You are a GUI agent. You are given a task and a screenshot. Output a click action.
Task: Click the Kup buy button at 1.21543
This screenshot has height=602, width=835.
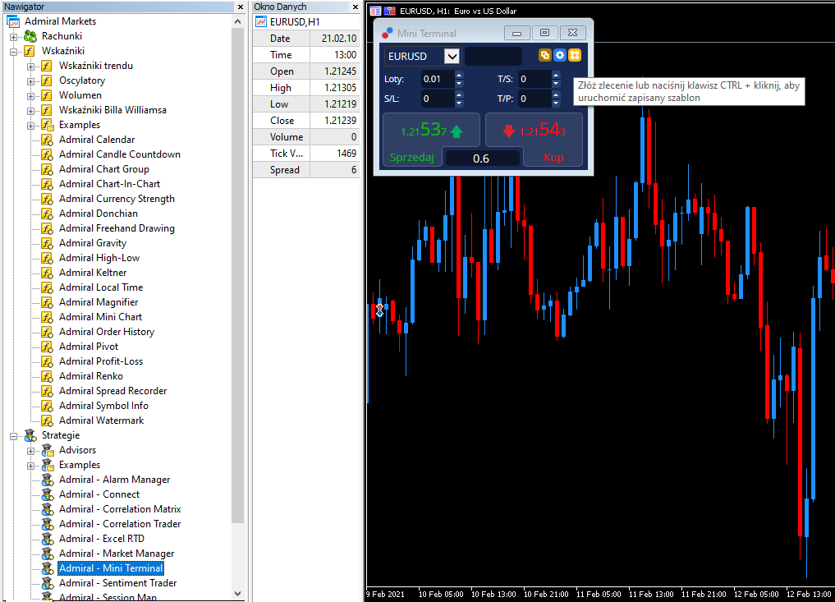pyautogui.click(x=534, y=139)
